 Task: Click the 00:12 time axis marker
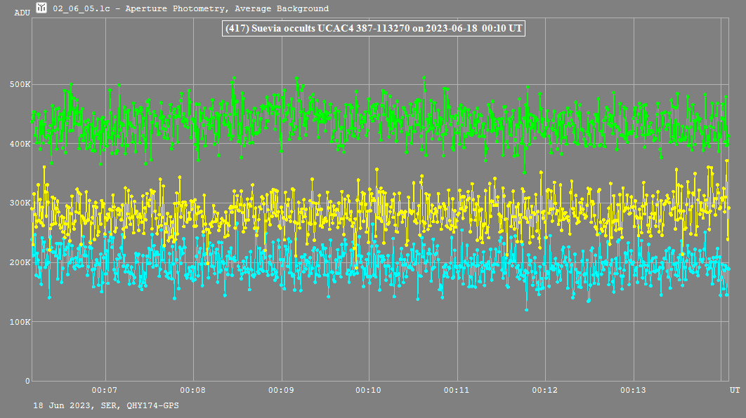pyautogui.click(x=544, y=389)
